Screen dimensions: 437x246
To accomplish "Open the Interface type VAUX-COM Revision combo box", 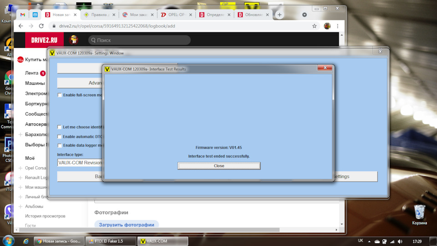I will tap(80, 163).
